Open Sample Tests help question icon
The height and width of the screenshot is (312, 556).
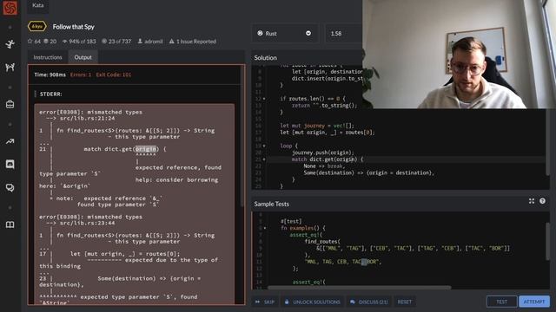[542, 201]
